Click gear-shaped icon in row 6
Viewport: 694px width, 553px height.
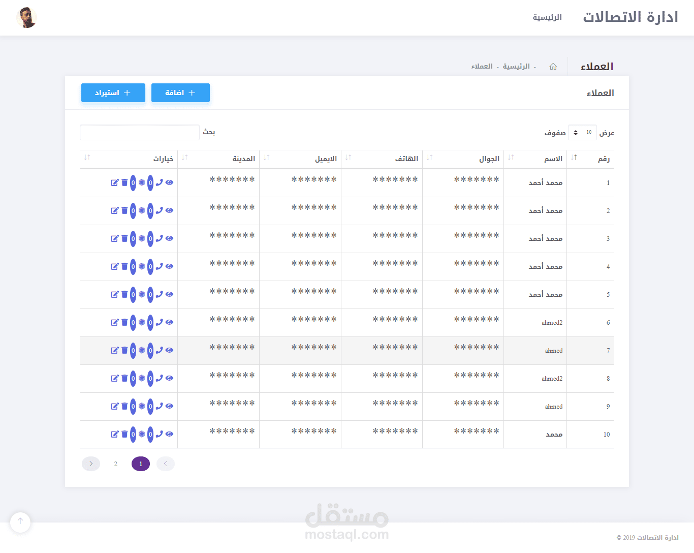[x=142, y=322]
